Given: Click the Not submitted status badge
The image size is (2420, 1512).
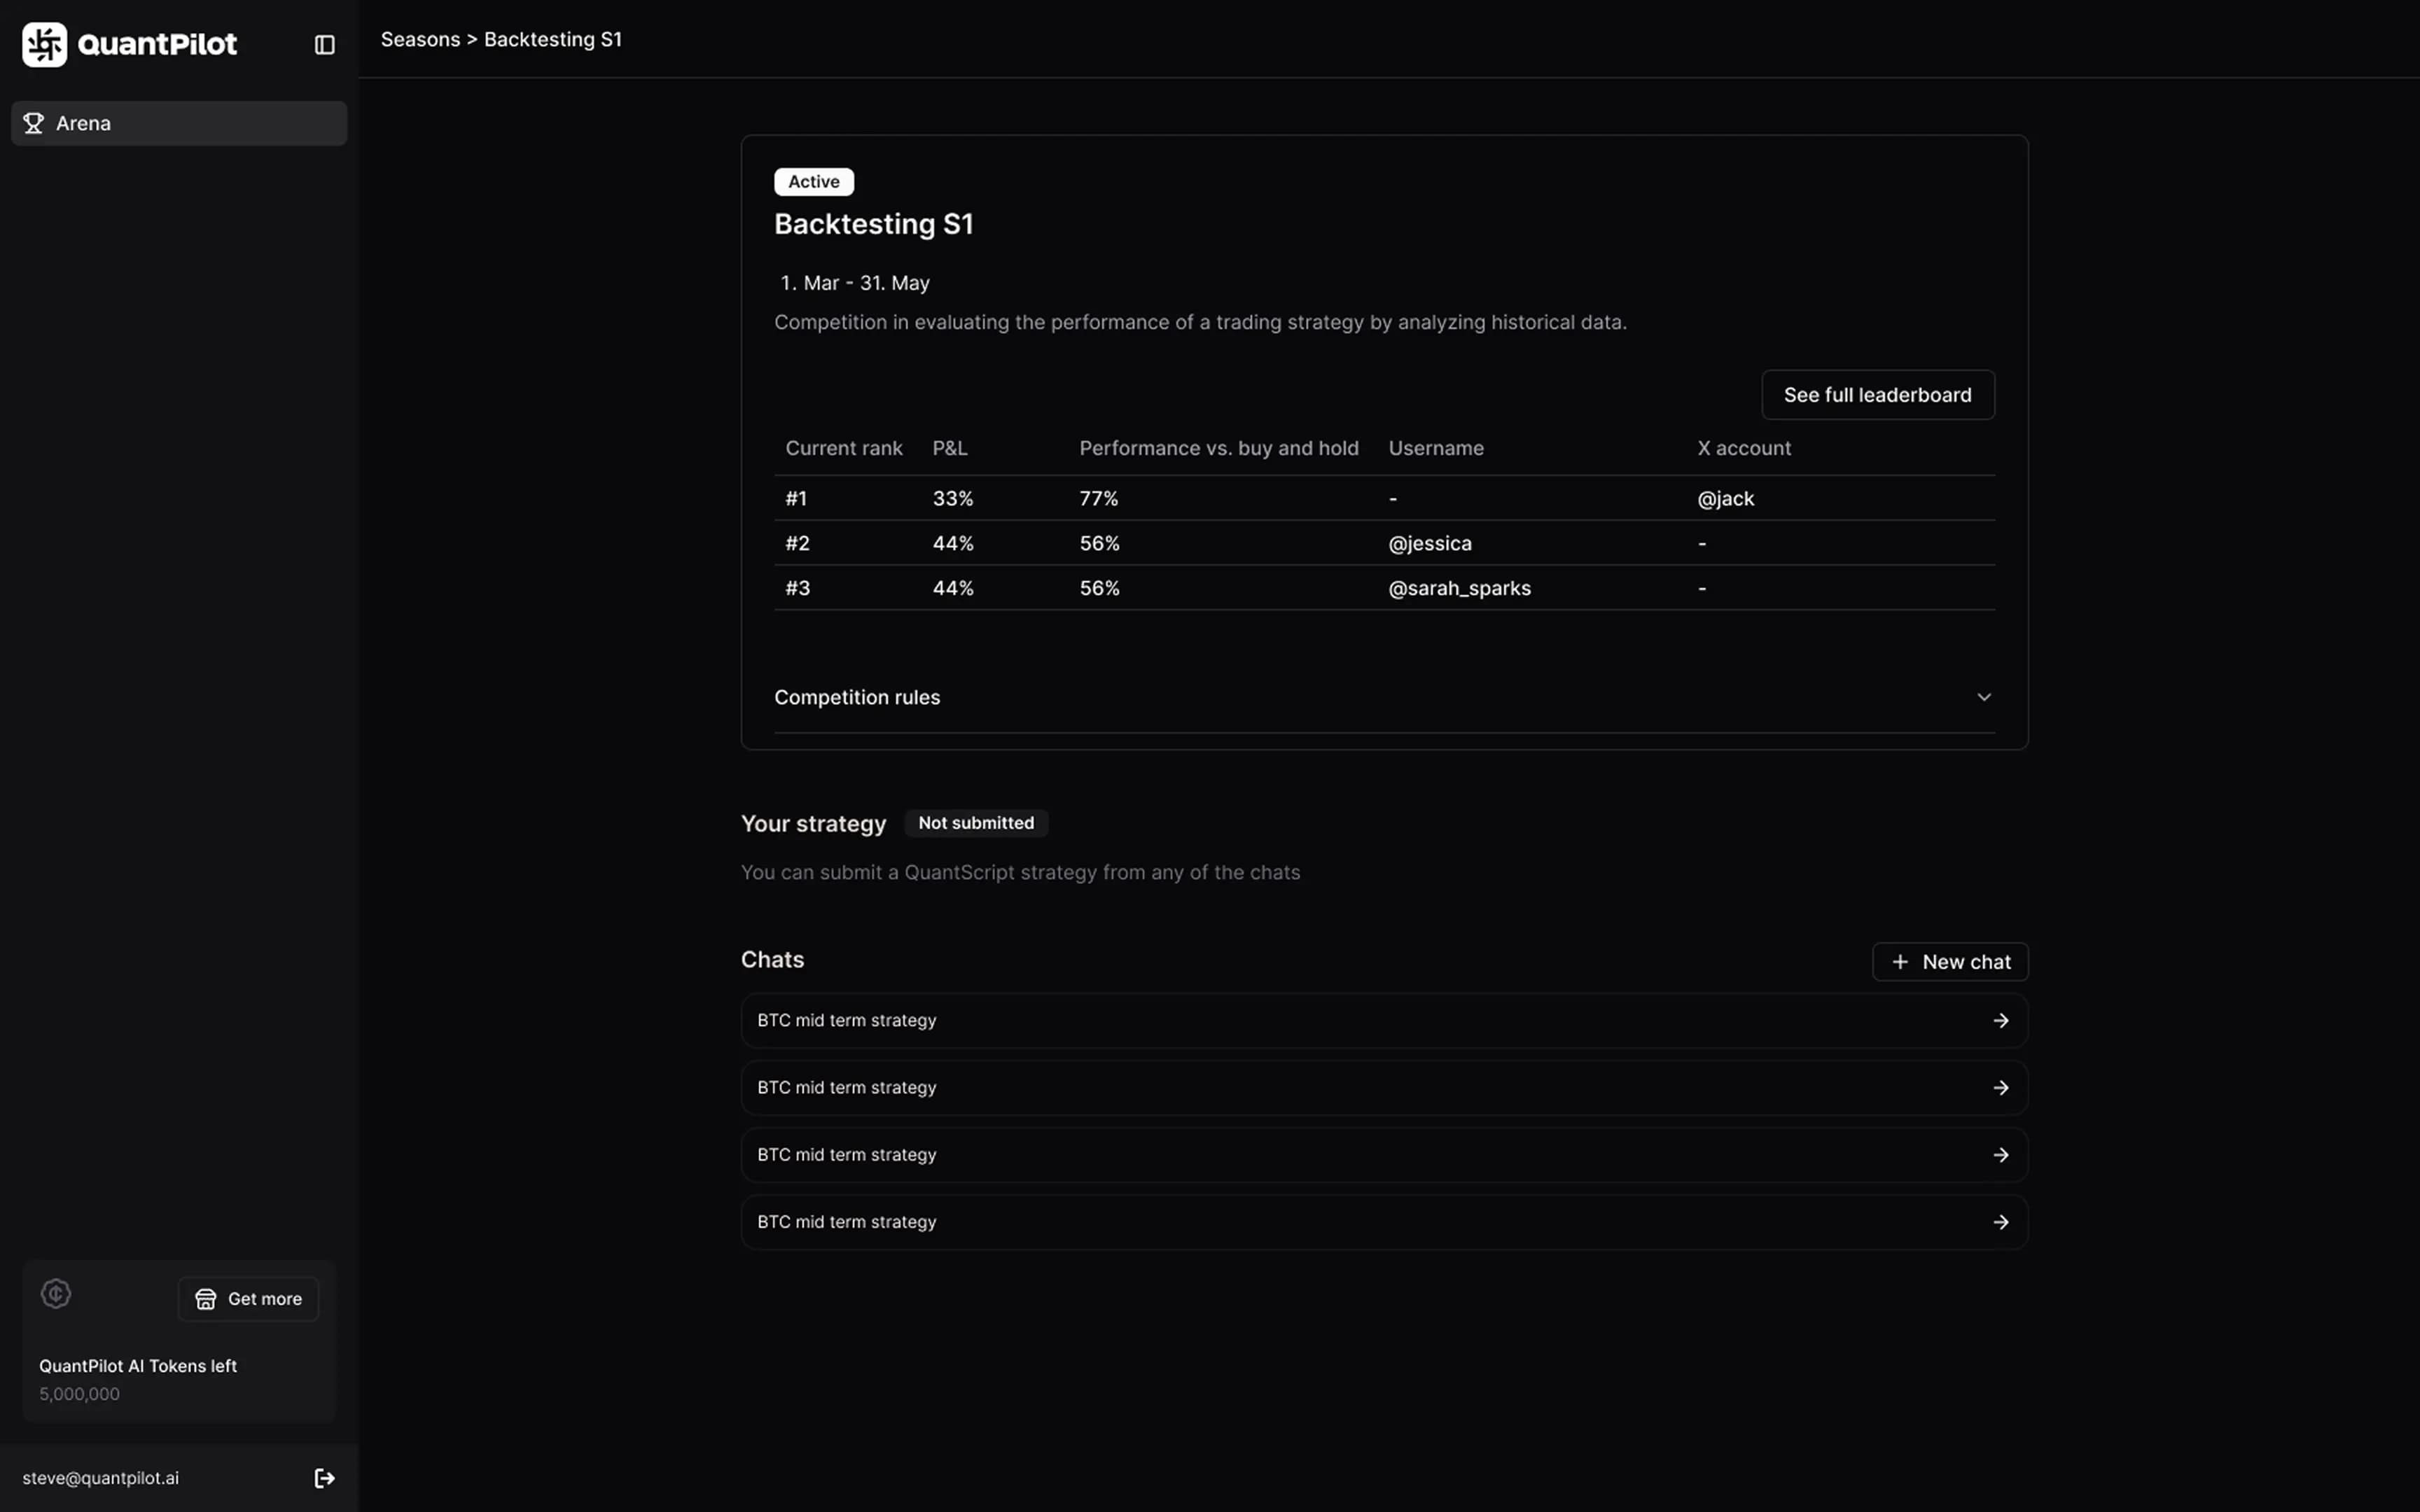Looking at the screenshot, I should [976, 822].
